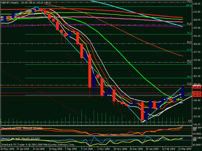Click the 204.70 price scale value

click(x=197, y=20)
